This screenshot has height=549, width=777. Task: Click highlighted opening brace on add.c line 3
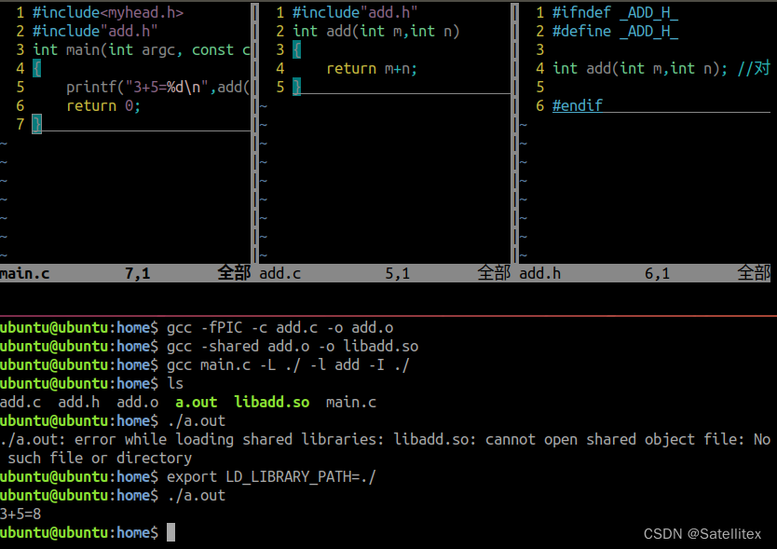(x=296, y=49)
